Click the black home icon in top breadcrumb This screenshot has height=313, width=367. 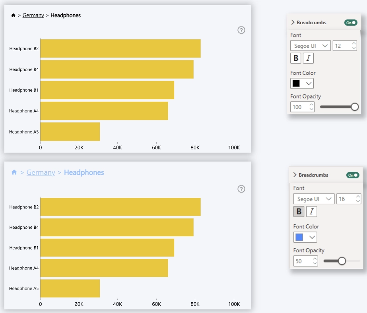13,15
